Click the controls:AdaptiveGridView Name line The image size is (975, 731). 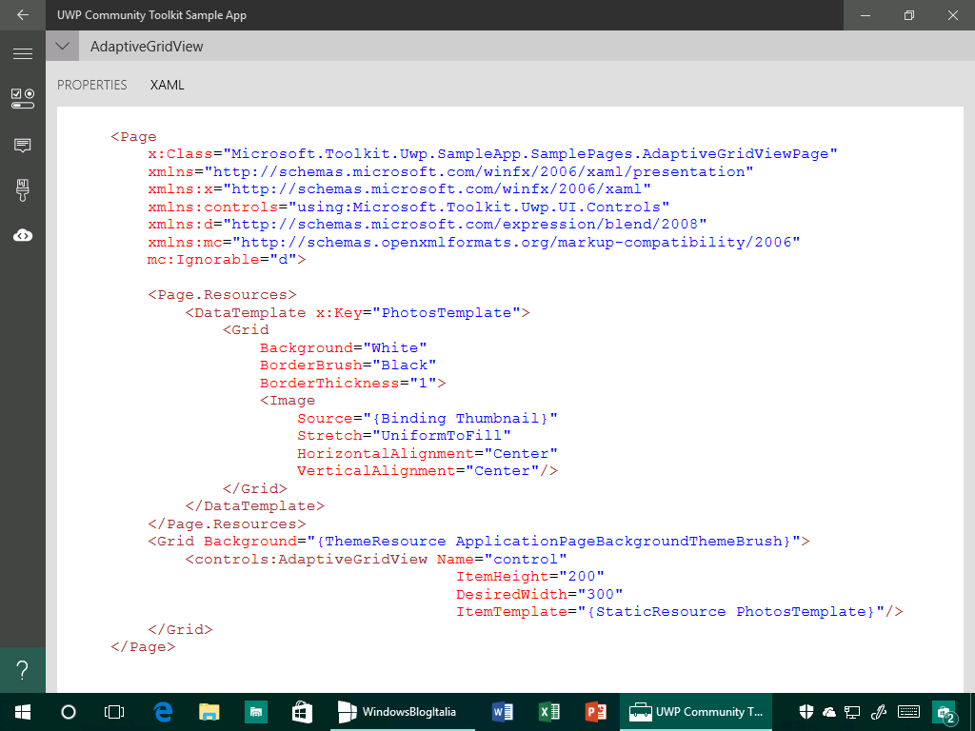point(375,560)
